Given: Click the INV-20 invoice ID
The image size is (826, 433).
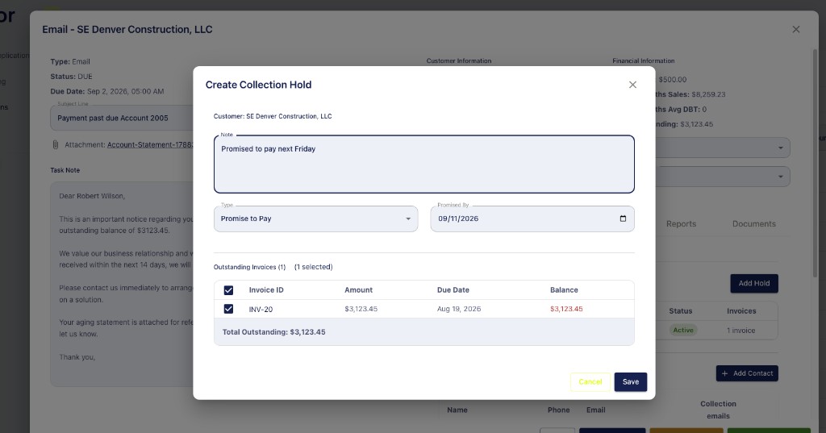Looking at the screenshot, I should coord(261,309).
